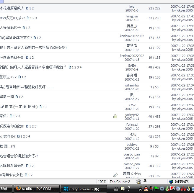
Task: Click the Tab Counts:2 status bar entry
Action: point(120,181)
